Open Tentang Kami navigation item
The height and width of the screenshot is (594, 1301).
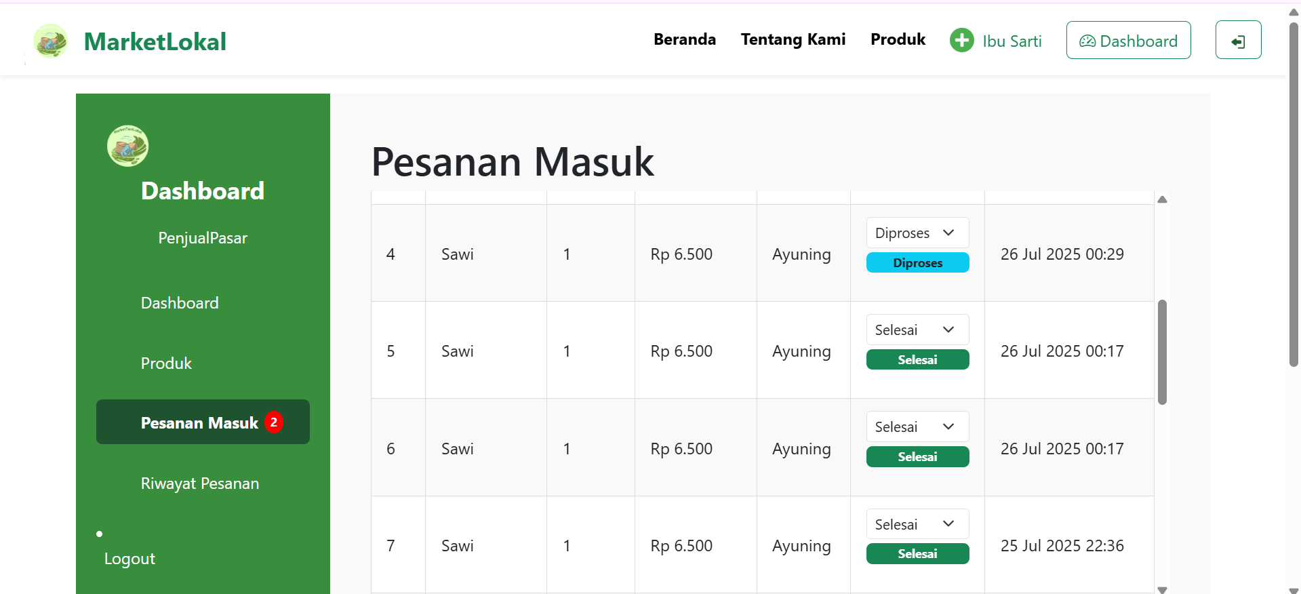(793, 39)
